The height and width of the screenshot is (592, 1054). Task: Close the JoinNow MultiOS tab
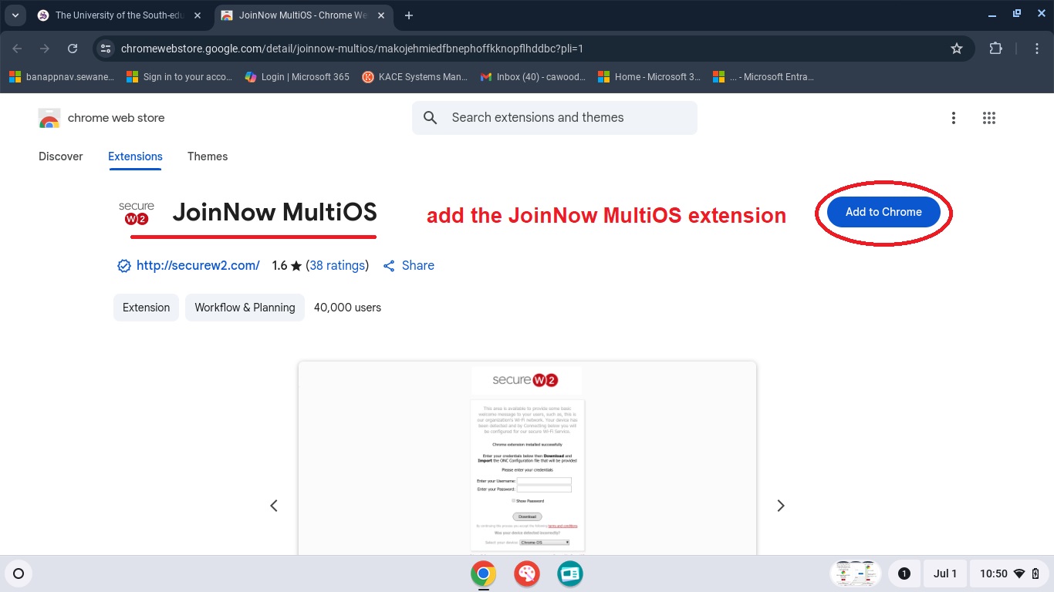click(381, 15)
